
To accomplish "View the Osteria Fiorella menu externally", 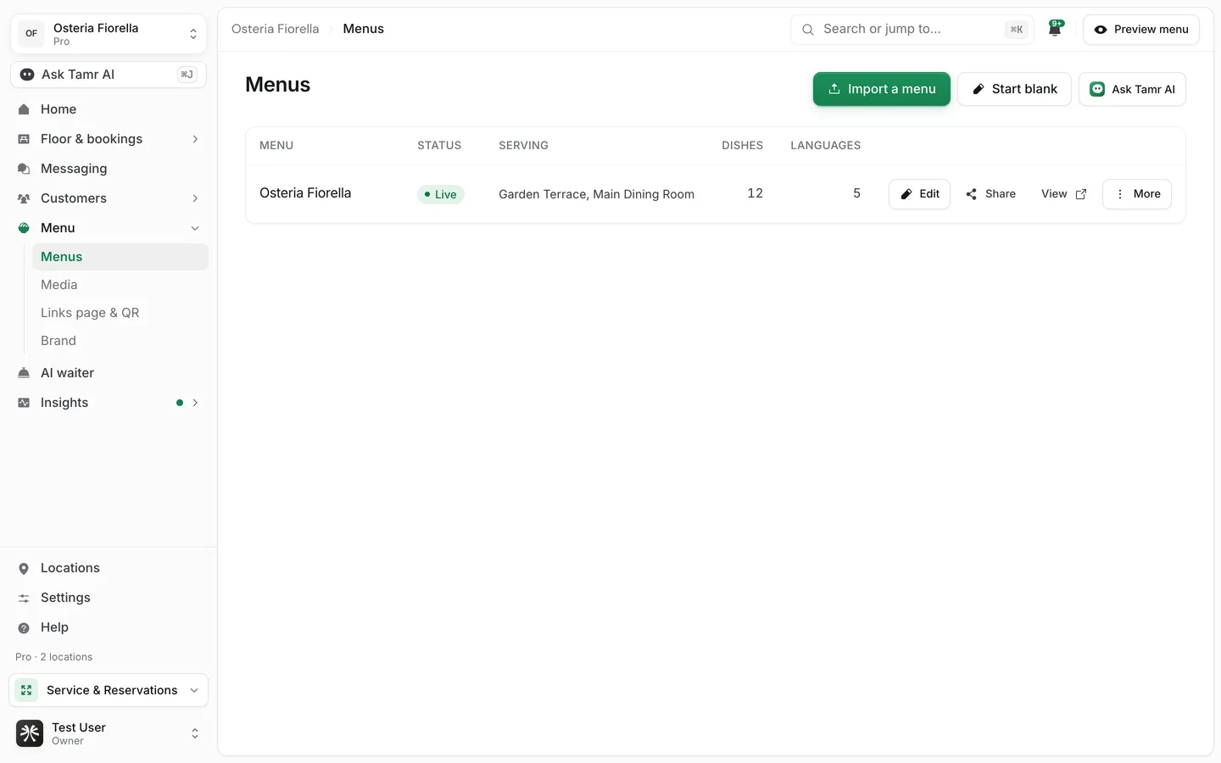I will click(x=1063, y=194).
